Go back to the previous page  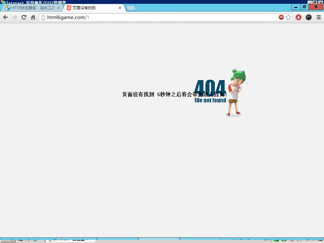[6, 17]
